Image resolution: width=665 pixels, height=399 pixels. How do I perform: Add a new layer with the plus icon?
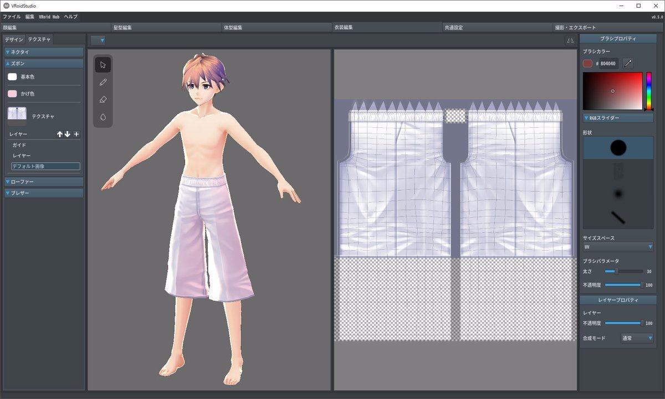point(76,134)
